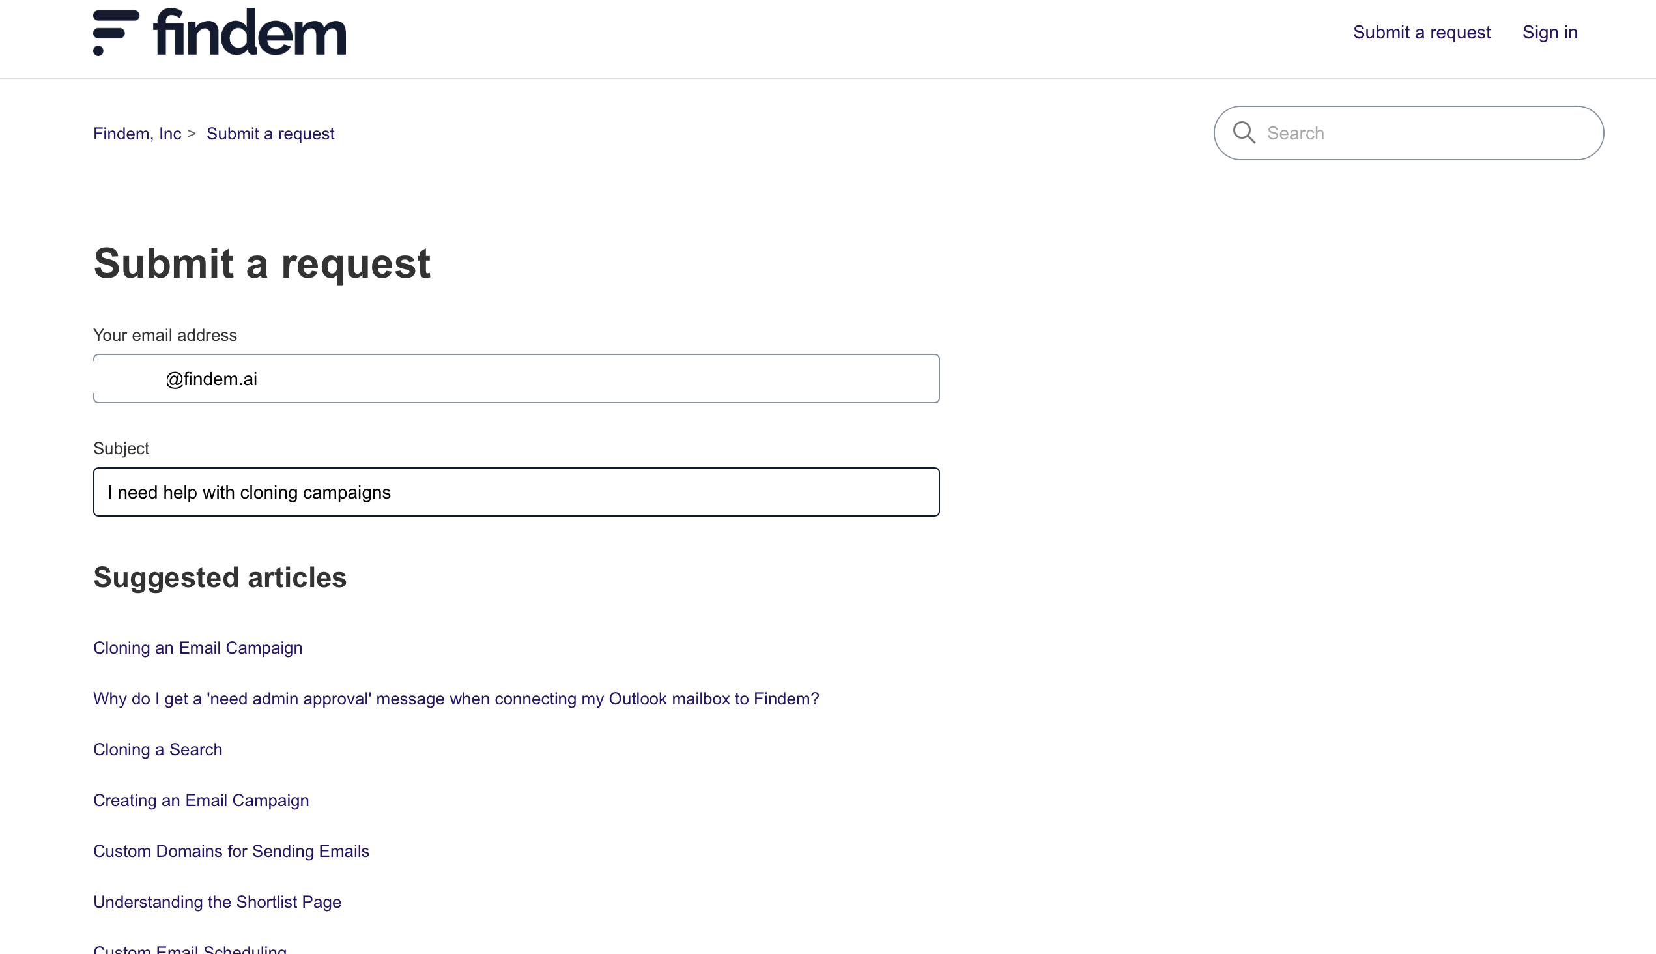
Task: Open the Outlook admin approval article
Action: [x=456, y=699]
